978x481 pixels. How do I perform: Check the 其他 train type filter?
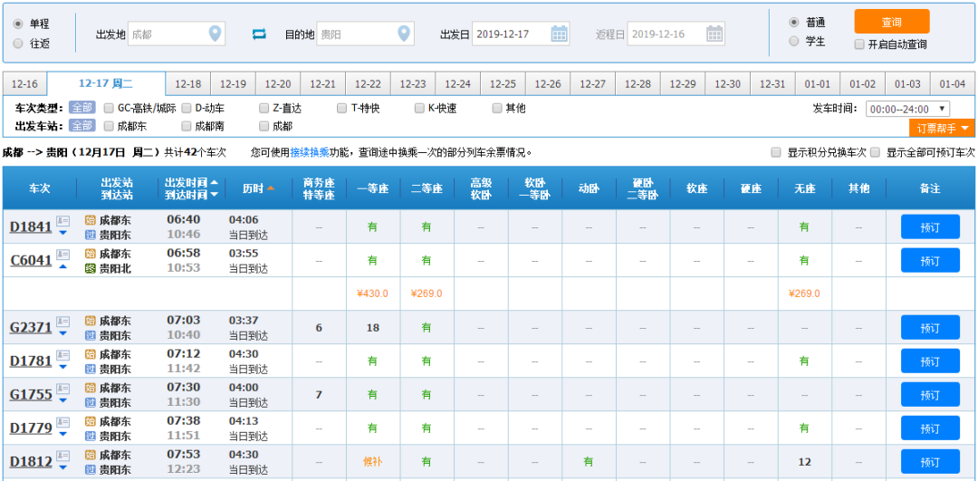(497, 108)
